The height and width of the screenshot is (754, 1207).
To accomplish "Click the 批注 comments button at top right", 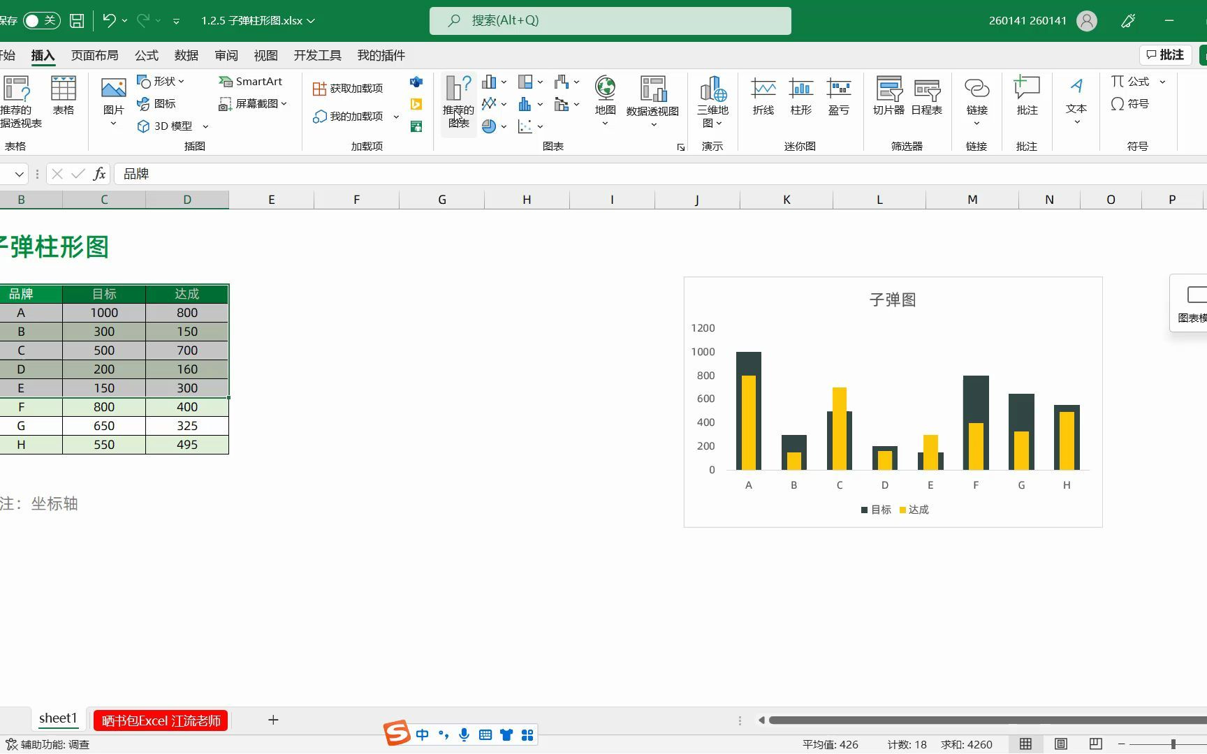I will [x=1165, y=54].
